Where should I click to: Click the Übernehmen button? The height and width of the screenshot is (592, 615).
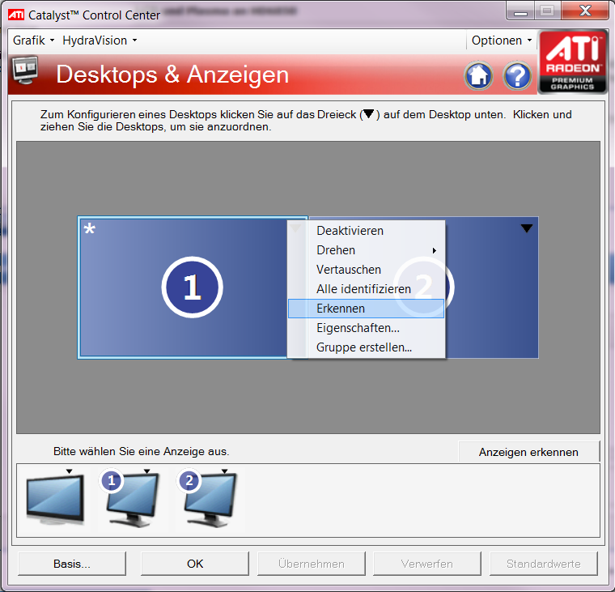[x=311, y=564]
